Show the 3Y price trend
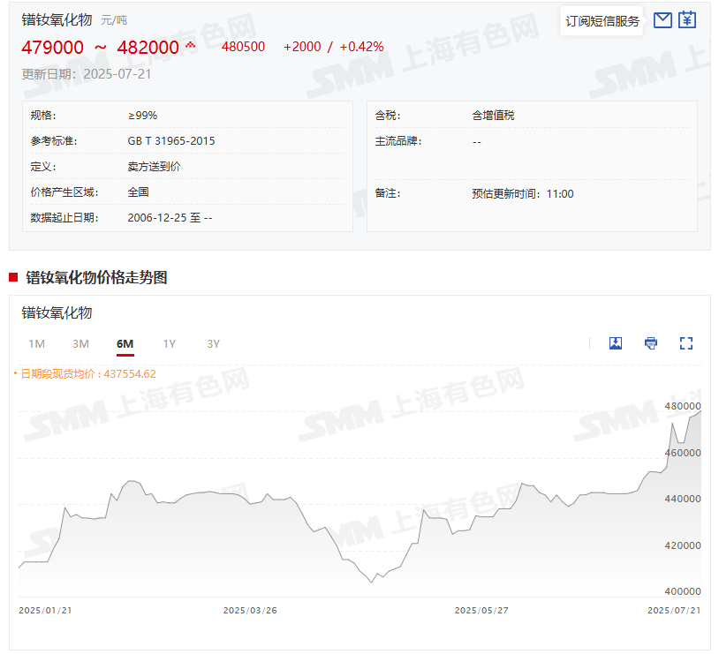 coord(213,344)
